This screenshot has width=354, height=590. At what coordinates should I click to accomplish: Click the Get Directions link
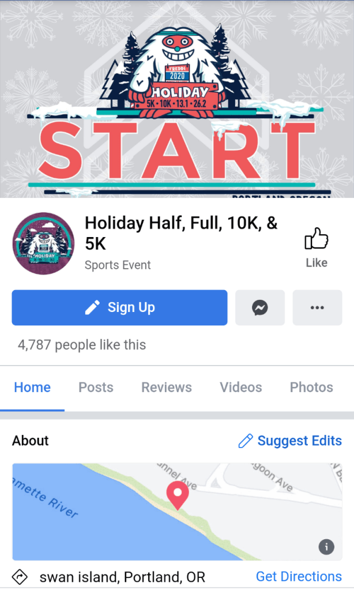299,577
